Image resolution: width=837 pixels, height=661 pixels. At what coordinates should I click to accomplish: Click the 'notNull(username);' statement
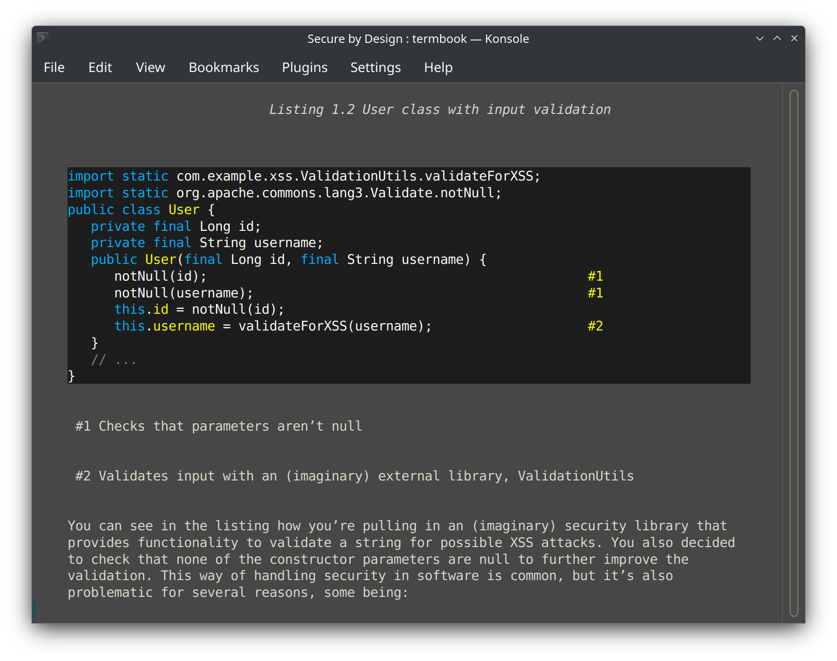[184, 293]
